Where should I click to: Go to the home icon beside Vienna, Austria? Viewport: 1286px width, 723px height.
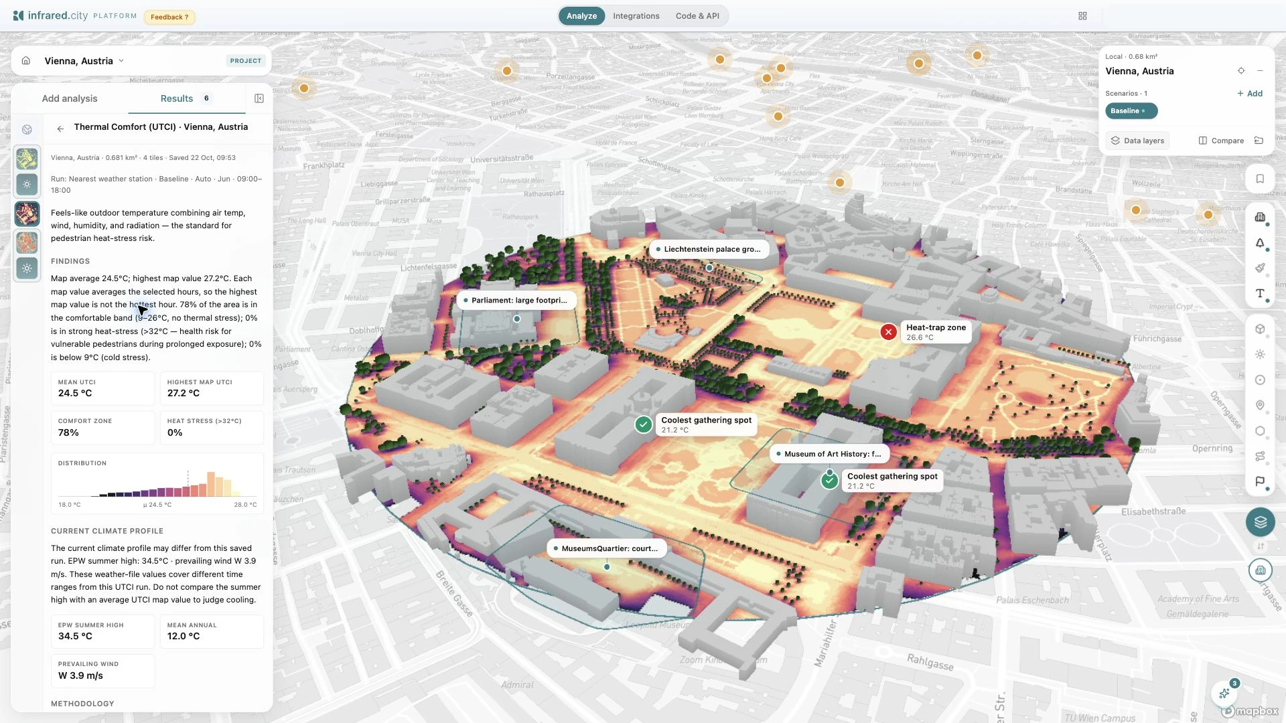pos(26,61)
